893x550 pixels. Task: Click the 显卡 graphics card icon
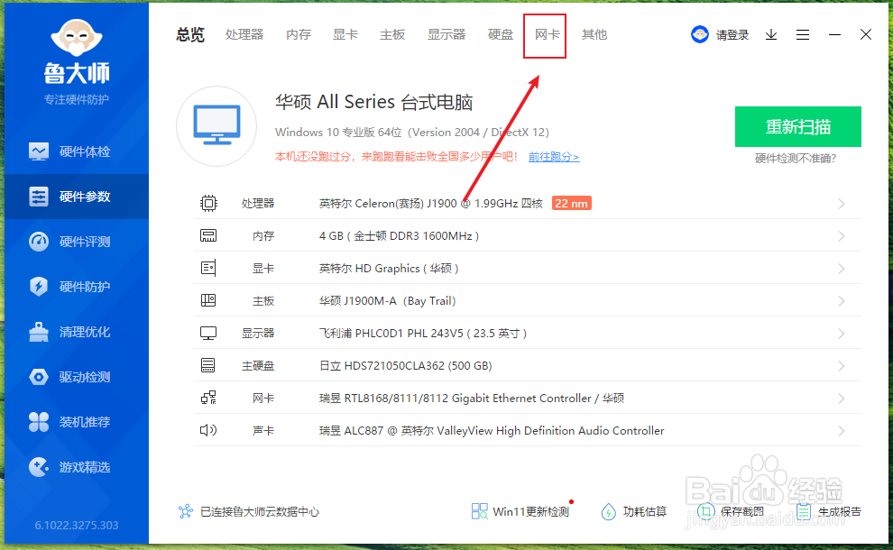(x=208, y=268)
